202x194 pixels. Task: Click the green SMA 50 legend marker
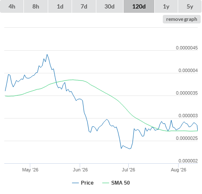coord(106,183)
